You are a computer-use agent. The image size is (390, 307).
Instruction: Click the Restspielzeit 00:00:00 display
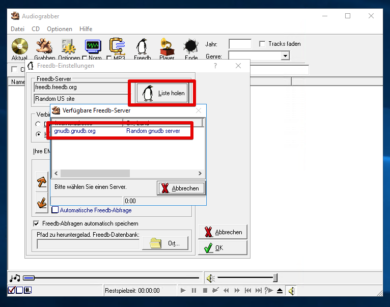(132, 291)
